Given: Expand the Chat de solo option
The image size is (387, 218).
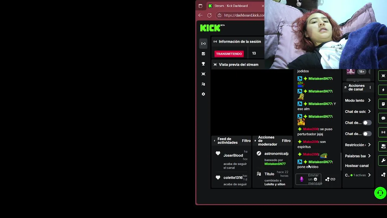Looking at the screenshot, I should 358,111.
